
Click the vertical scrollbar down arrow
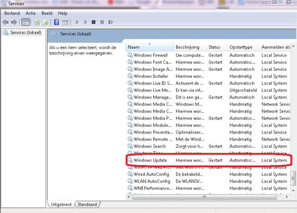coord(293,191)
